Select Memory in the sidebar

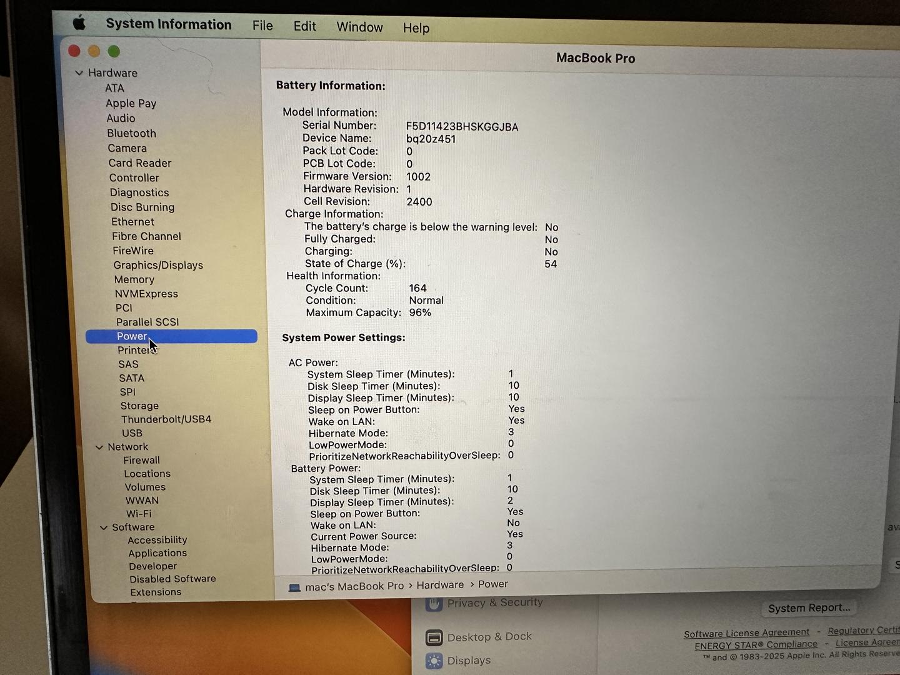[x=134, y=279]
